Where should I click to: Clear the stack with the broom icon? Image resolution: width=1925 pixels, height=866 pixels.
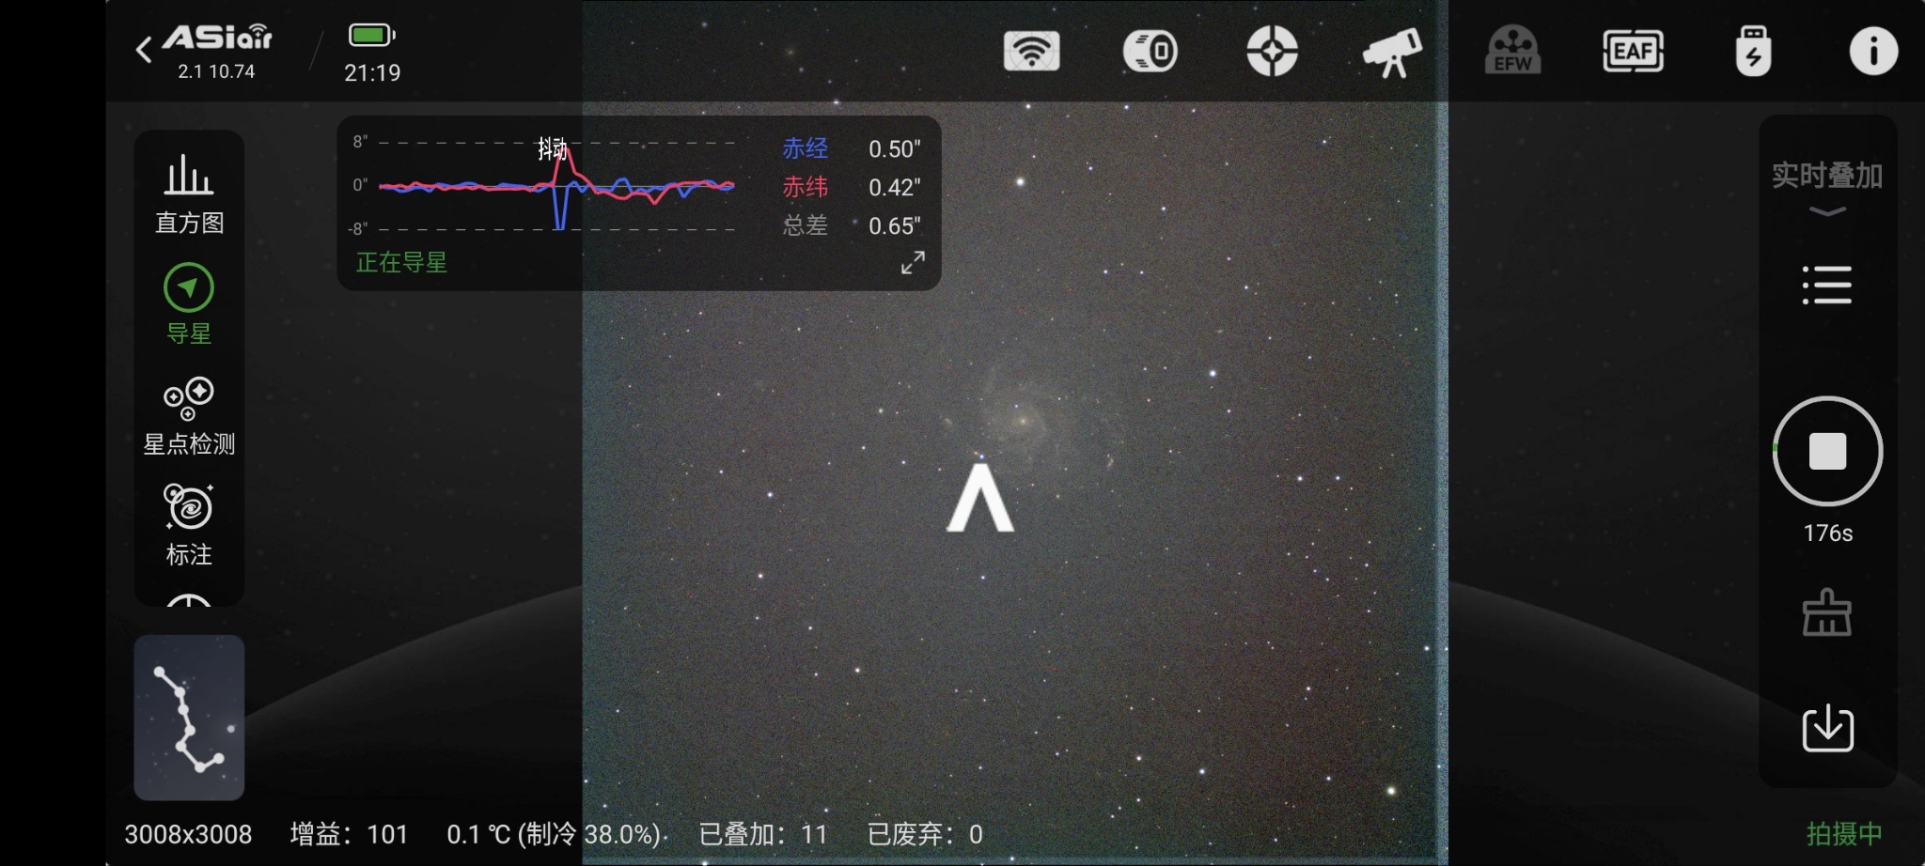pyautogui.click(x=1827, y=612)
